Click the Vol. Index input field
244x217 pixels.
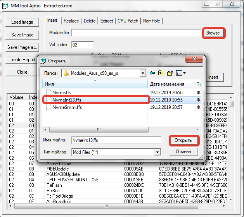coord(83,45)
